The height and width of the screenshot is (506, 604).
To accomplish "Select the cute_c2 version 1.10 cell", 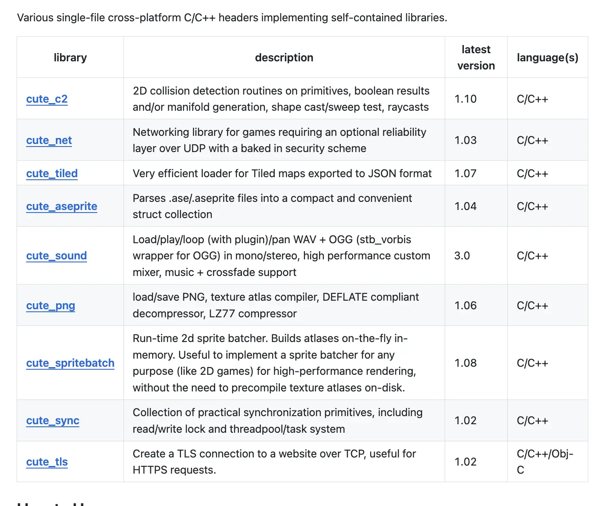I will [x=476, y=99].
